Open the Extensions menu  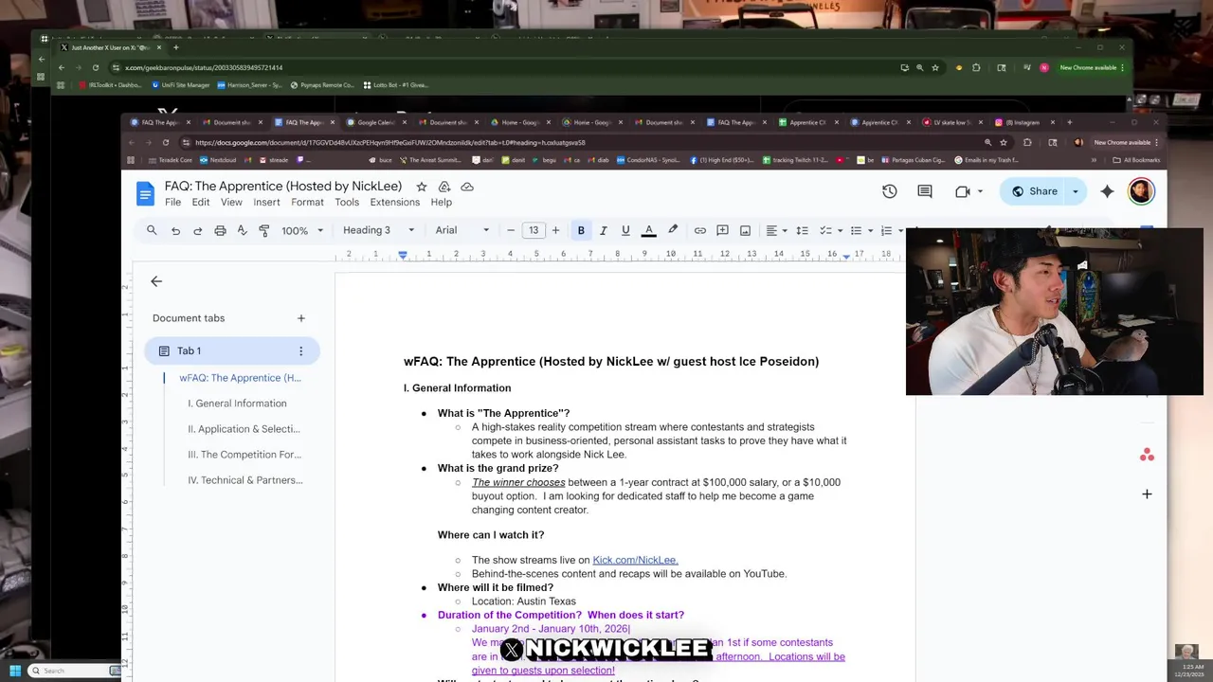tap(395, 203)
